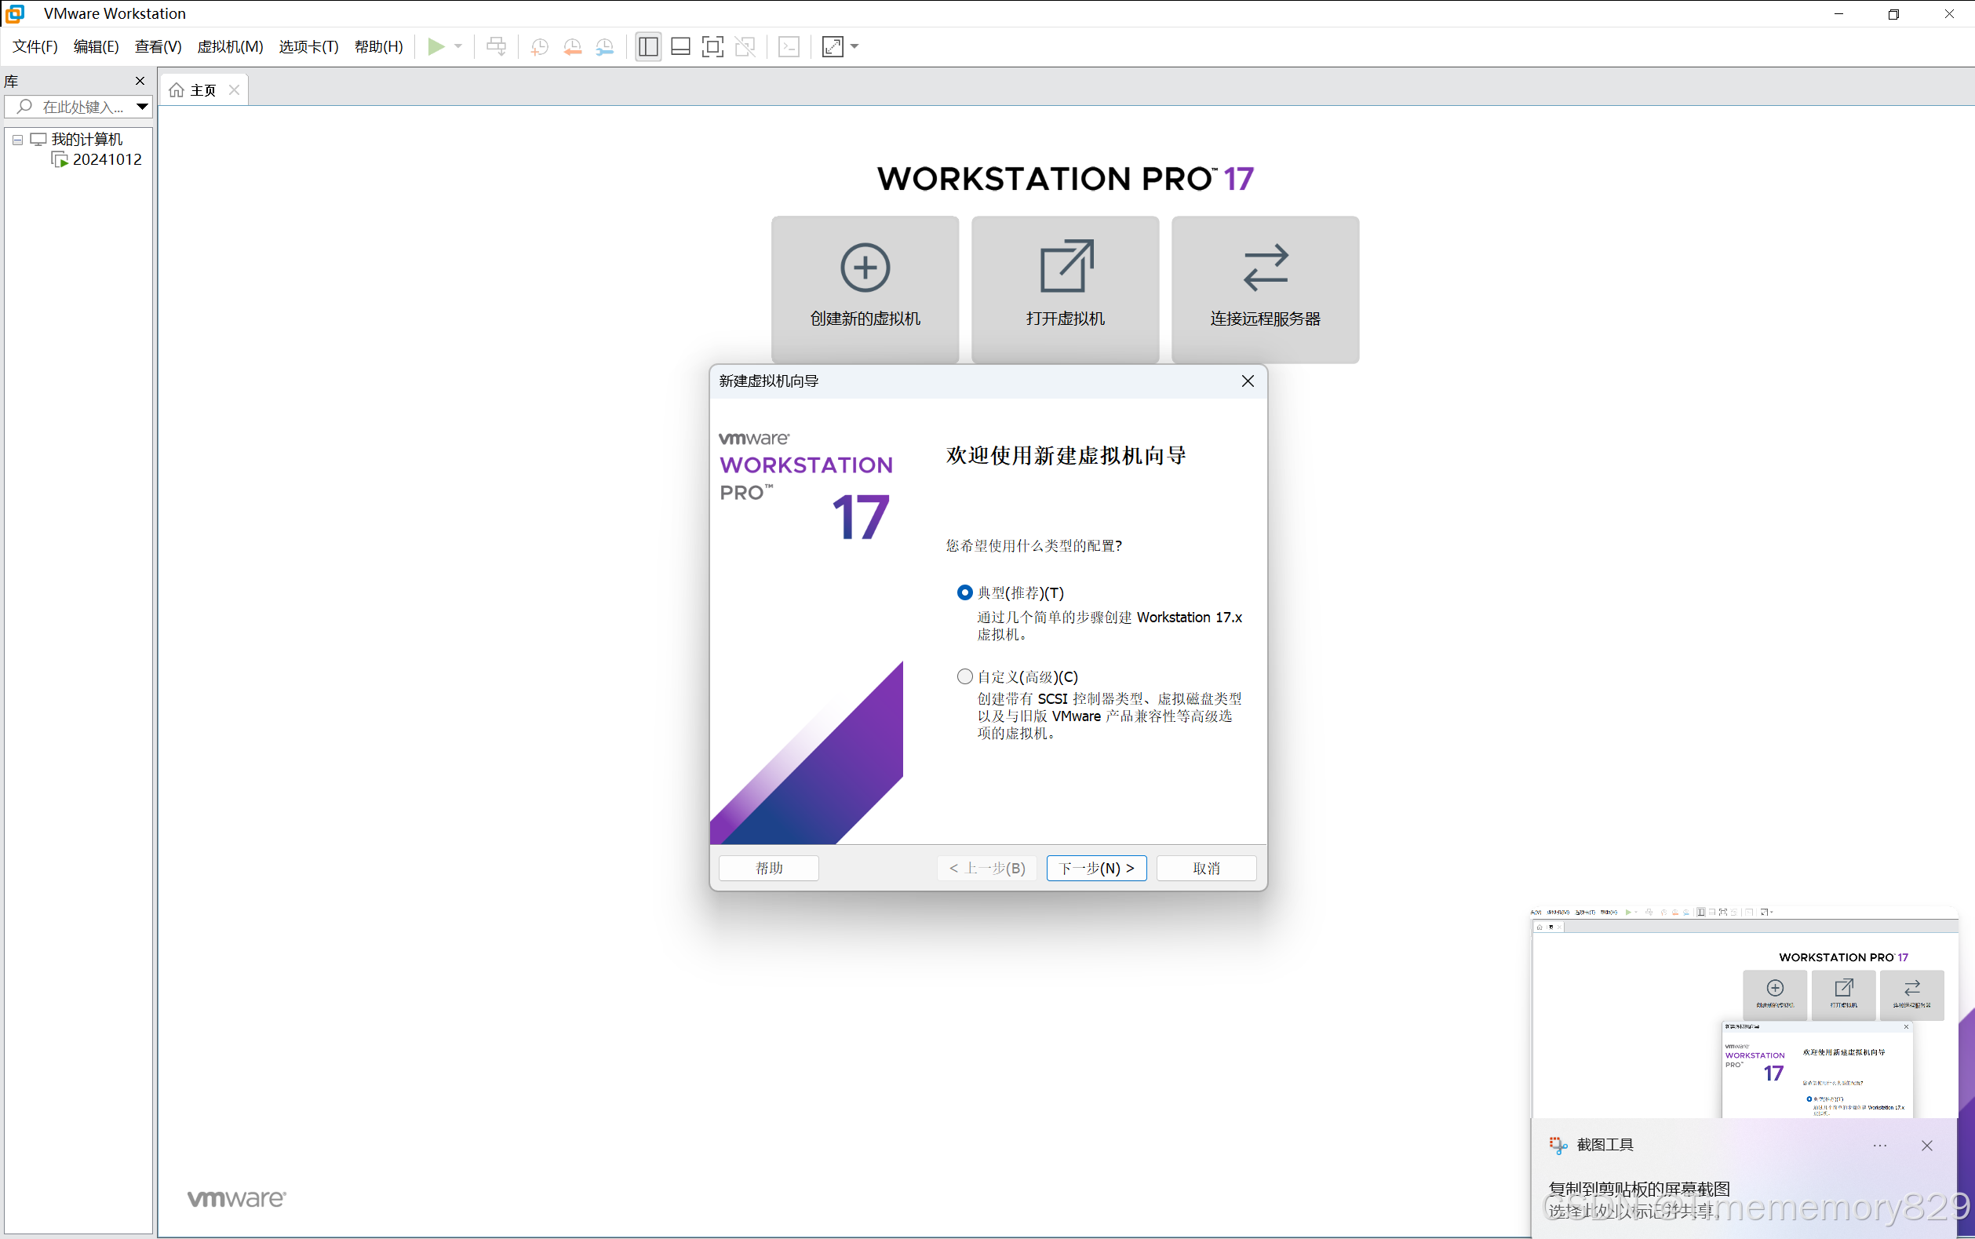Click the home icon on 主页 tab
The width and height of the screenshot is (1975, 1239).
(177, 90)
